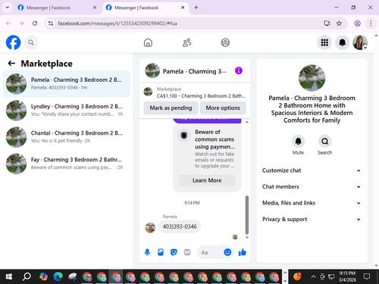Image resolution: width=379 pixels, height=284 pixels.
Task: Open the Friends icon in top navigation
Action: pos(186,42)
